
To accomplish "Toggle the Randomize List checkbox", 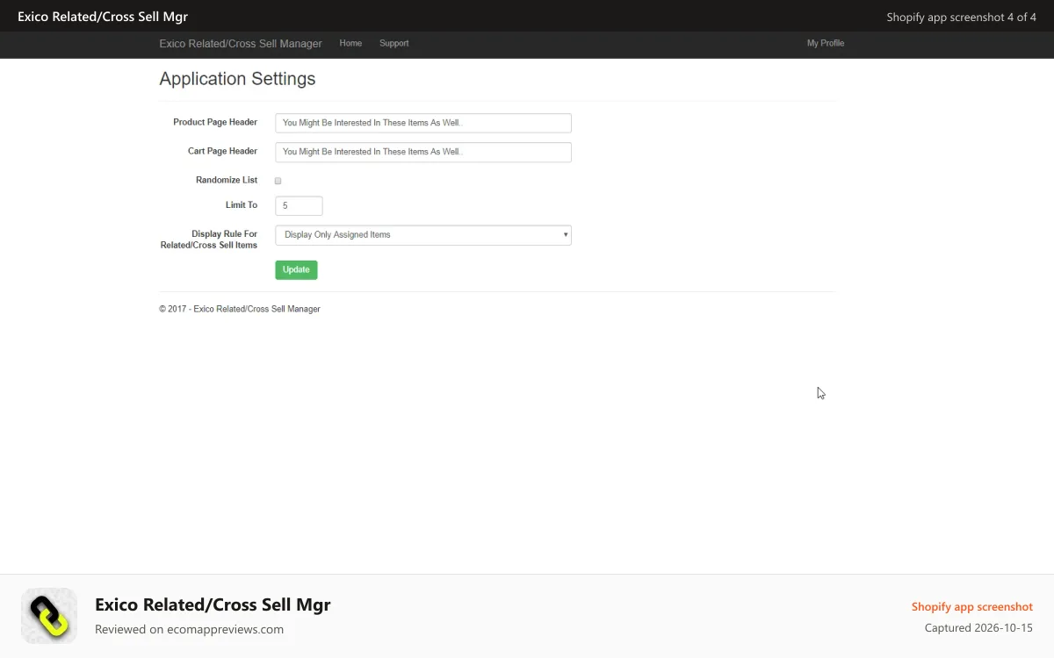I will coord(278,181).
